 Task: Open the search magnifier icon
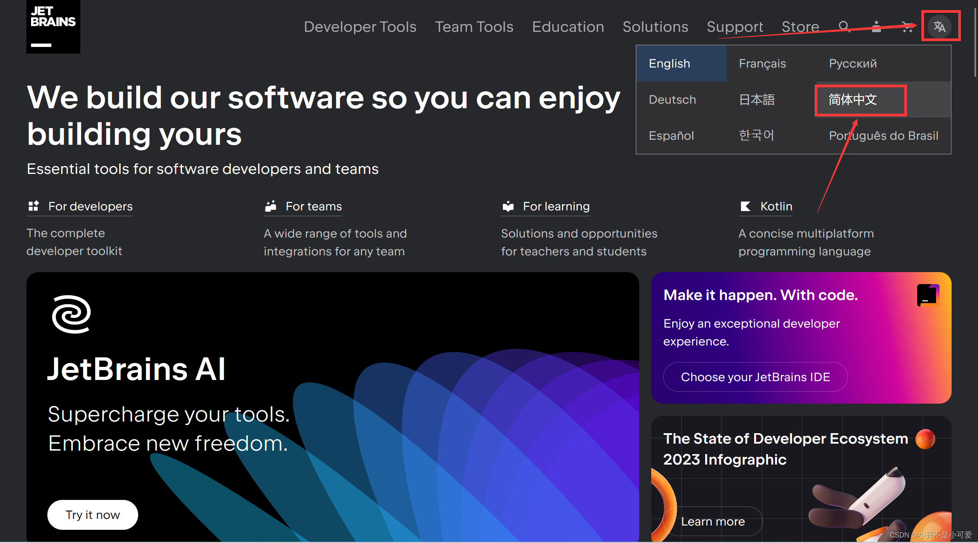844,27
